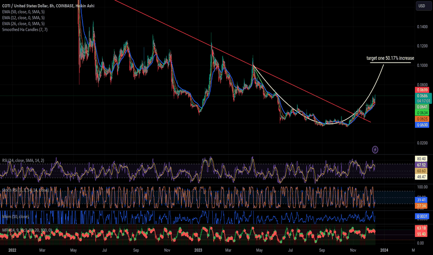The width and height of the screenshot is (433, 255).
Task: Click the USD currency button
Action: pyautogui.click(x=424, y=6)
